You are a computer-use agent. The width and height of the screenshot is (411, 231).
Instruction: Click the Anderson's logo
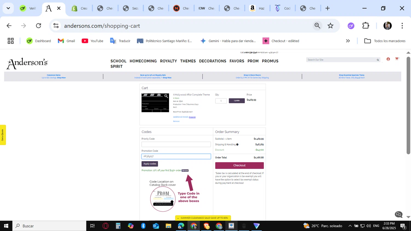click(x=27, y=63)
